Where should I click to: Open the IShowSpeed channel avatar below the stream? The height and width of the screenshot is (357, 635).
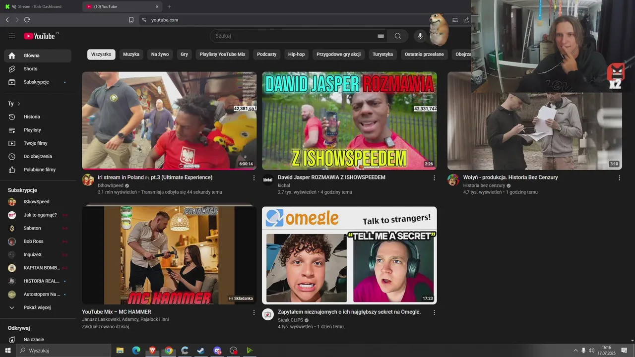[88, 180]
